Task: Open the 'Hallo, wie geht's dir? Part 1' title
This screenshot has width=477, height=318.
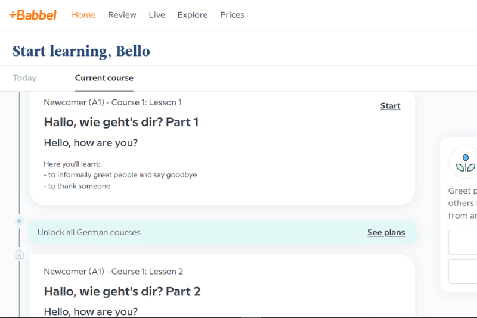Action: coord(121,122)
